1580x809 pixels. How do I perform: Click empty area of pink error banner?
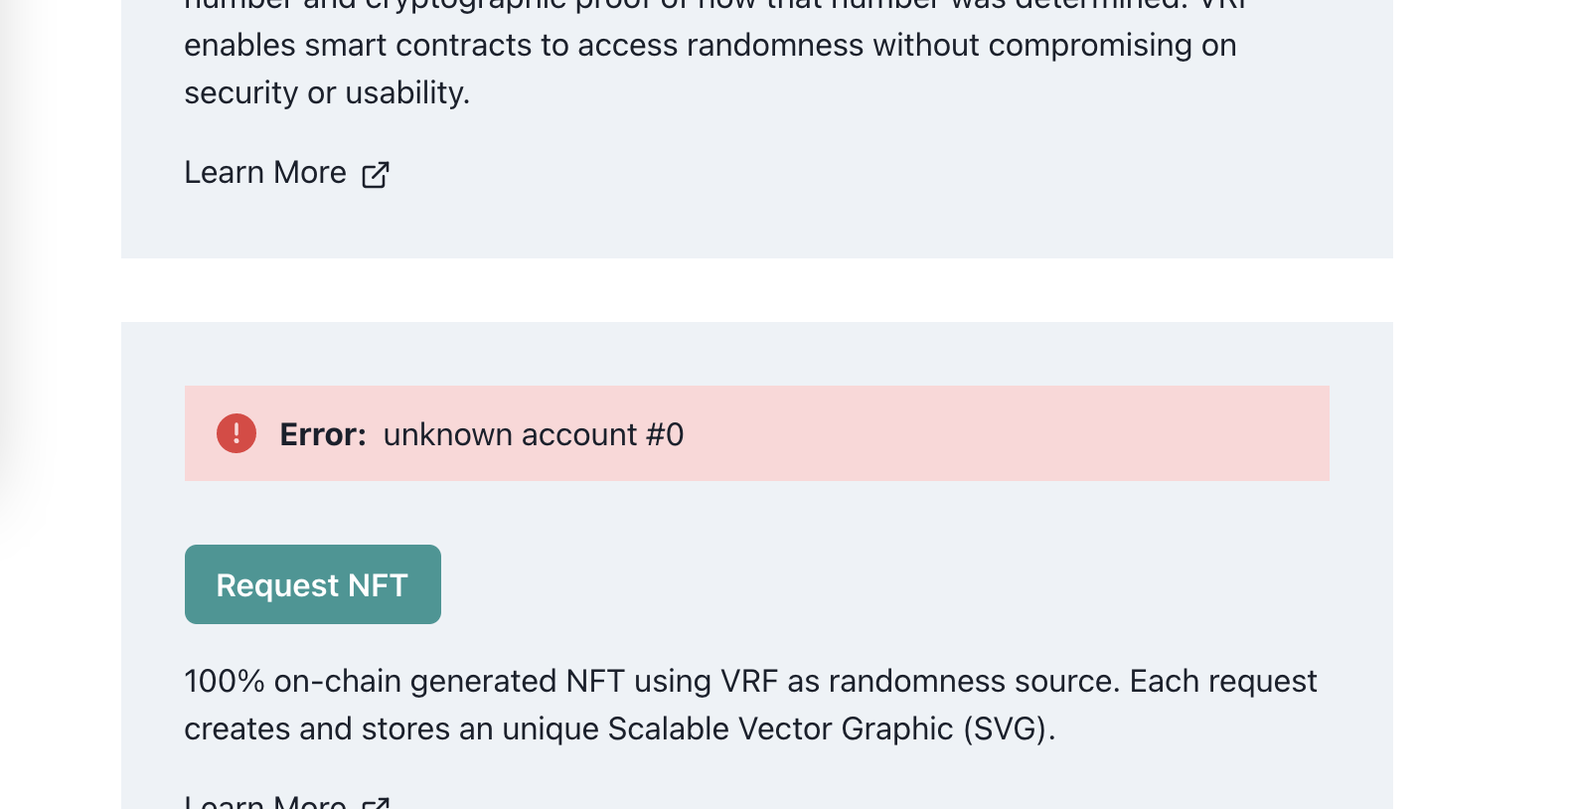click(994, 433)
